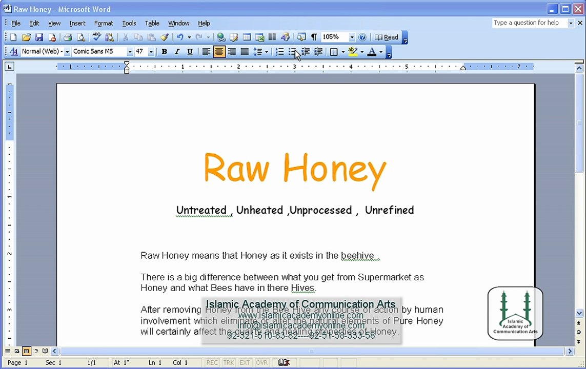This screenshot has width=586, height=369.
Task: Open the File menu
Action: point(16,23)
